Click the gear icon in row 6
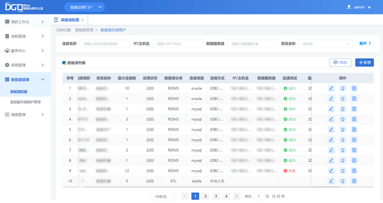 pyautogui.click(x=343, y=140)
